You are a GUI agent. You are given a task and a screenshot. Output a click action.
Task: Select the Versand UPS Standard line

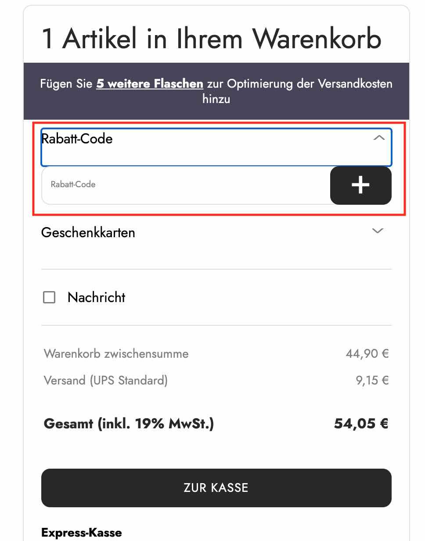[x=105, y=380]
